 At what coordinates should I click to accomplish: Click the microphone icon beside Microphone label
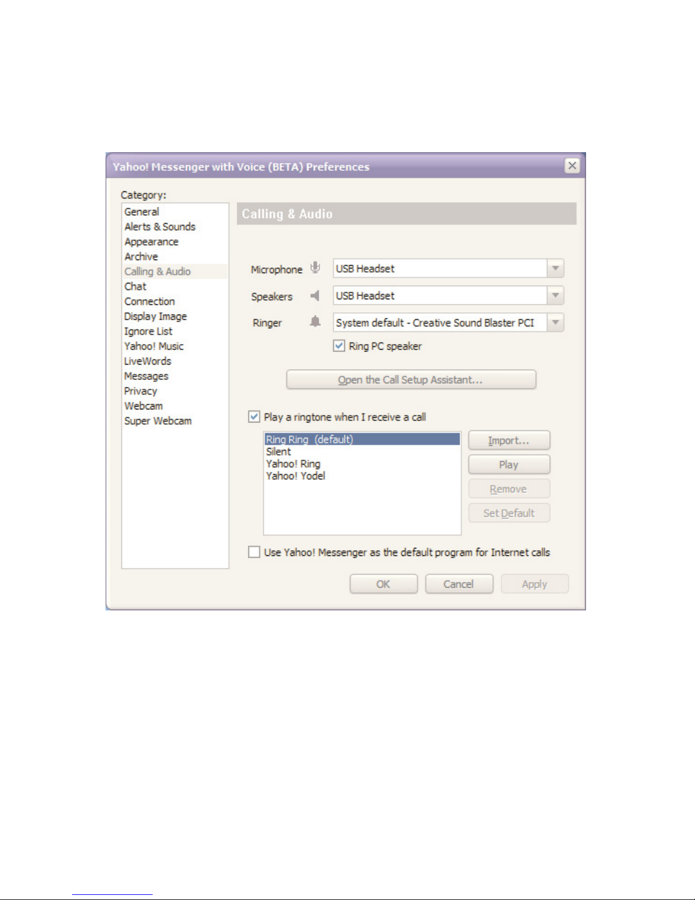click(315, 268)
